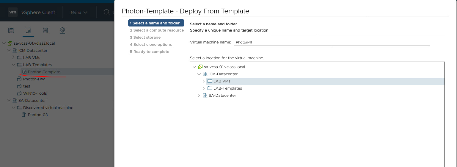Image resolution: width=457 pixels, height=167 pixels.
Task: Go to step 3 Select storage
Action: coord(145,37)
